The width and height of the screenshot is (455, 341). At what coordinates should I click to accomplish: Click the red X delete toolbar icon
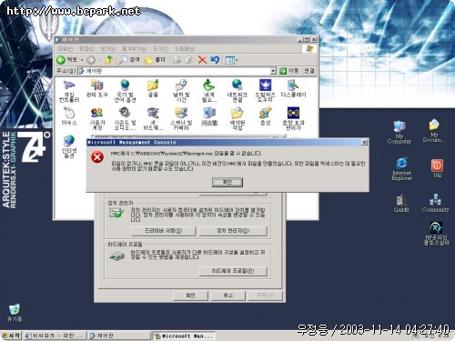(x=202, y=60)
